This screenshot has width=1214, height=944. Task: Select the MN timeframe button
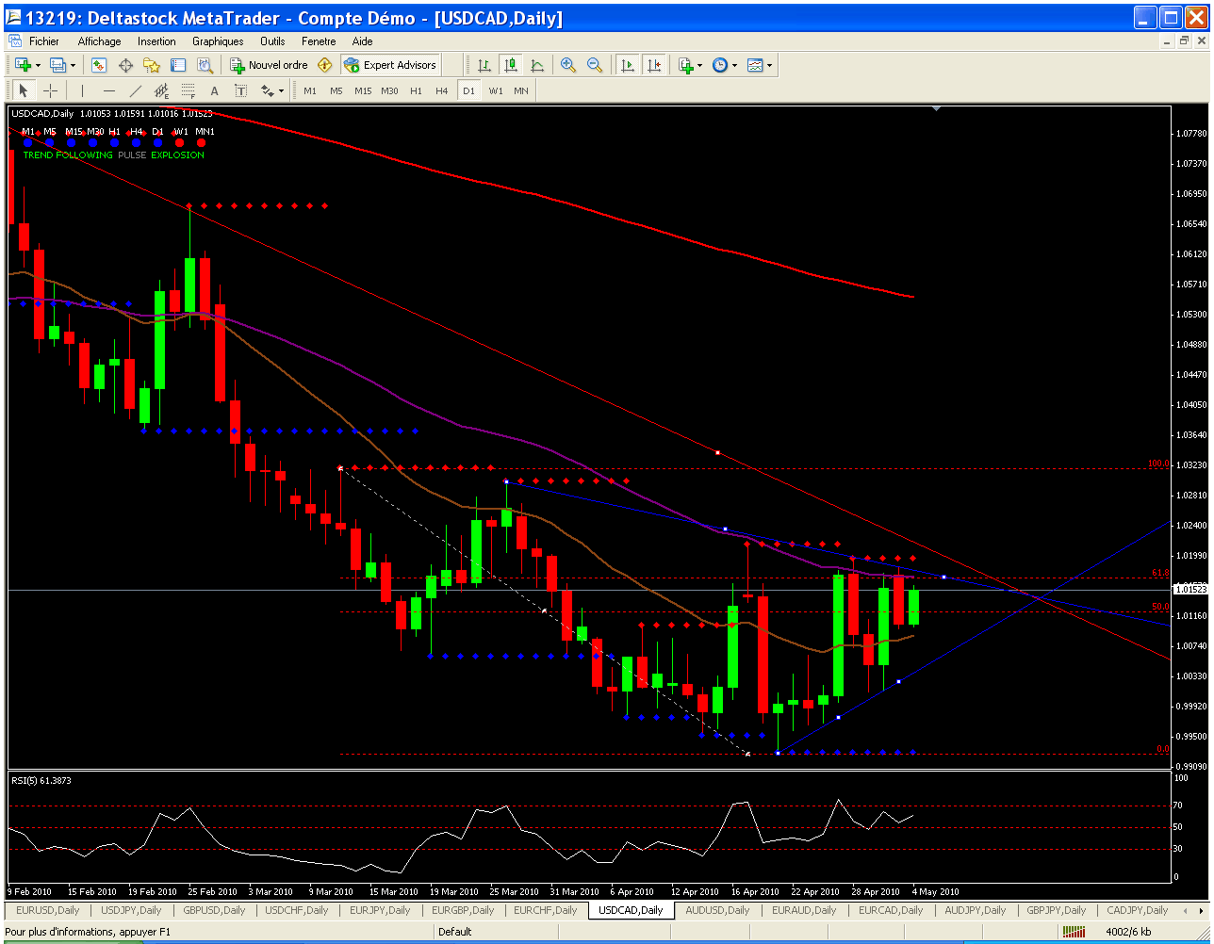521,90
